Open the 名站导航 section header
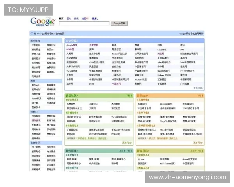Viewport: 234px width, 187px height. coord(72,41)
